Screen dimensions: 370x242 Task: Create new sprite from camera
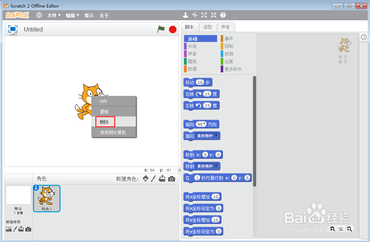click(x=171, y=179)
